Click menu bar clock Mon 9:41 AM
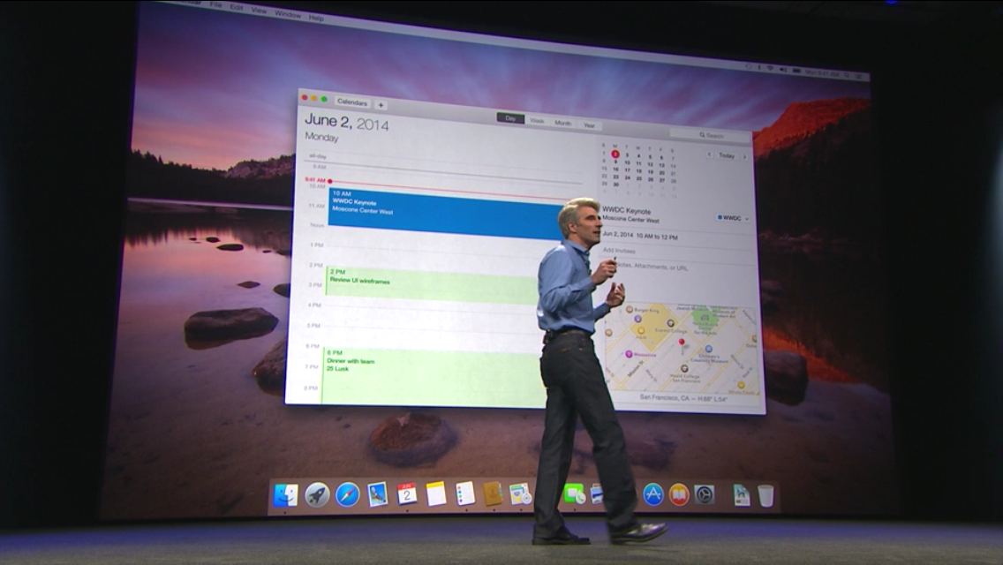Screen dimensions: 1003x565 click(x=822, y=73)
